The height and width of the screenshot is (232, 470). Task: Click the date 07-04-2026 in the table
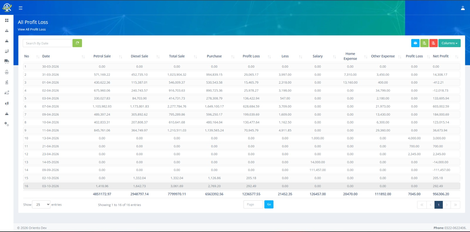point(51,106)
